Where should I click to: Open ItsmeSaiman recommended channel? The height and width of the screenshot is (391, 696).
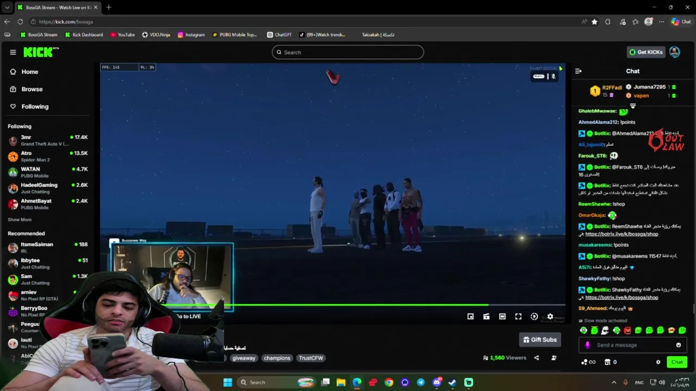[x=48, y=248]
